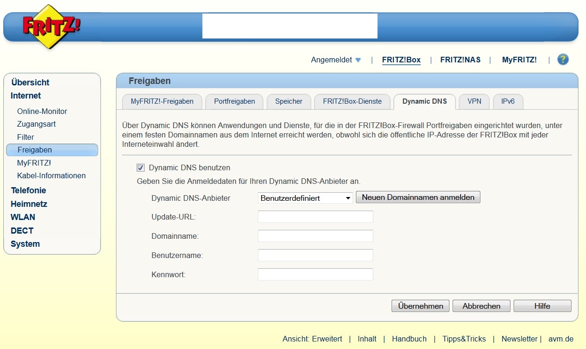Open Newsletter footer link
The width and height of the screenshot is (586, 349).
pyautogui.click(x=519, y=339)
